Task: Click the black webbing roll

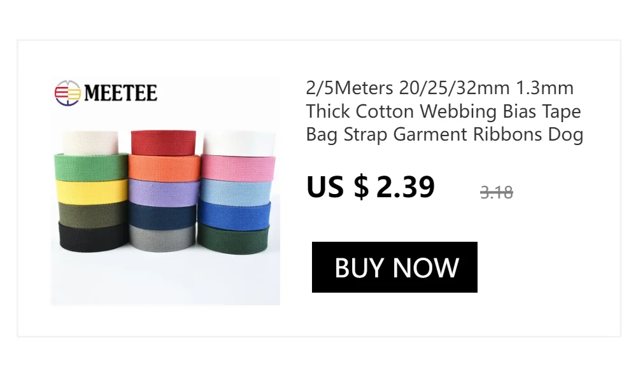Action: (x=93, y=237)
